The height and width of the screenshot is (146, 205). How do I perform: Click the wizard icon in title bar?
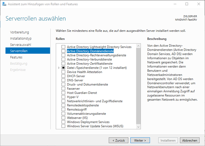pos(4,4)
